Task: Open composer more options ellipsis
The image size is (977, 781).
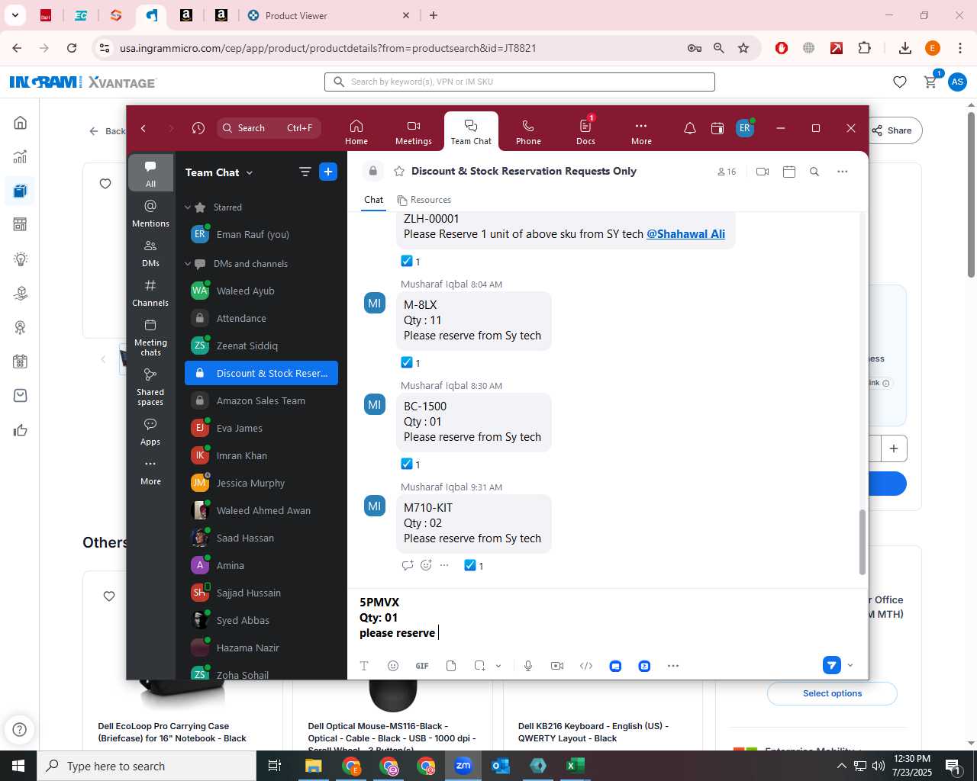Action: [x=673, y=666]
